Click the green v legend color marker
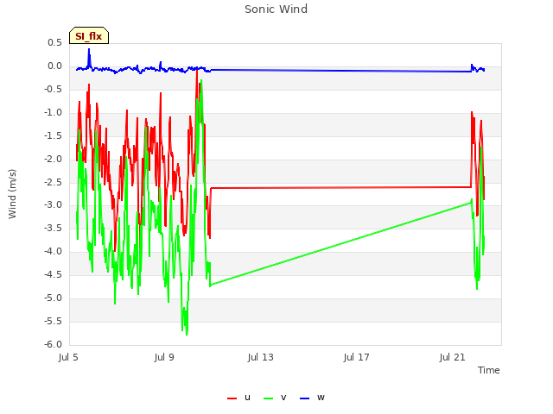 (268, 398)
